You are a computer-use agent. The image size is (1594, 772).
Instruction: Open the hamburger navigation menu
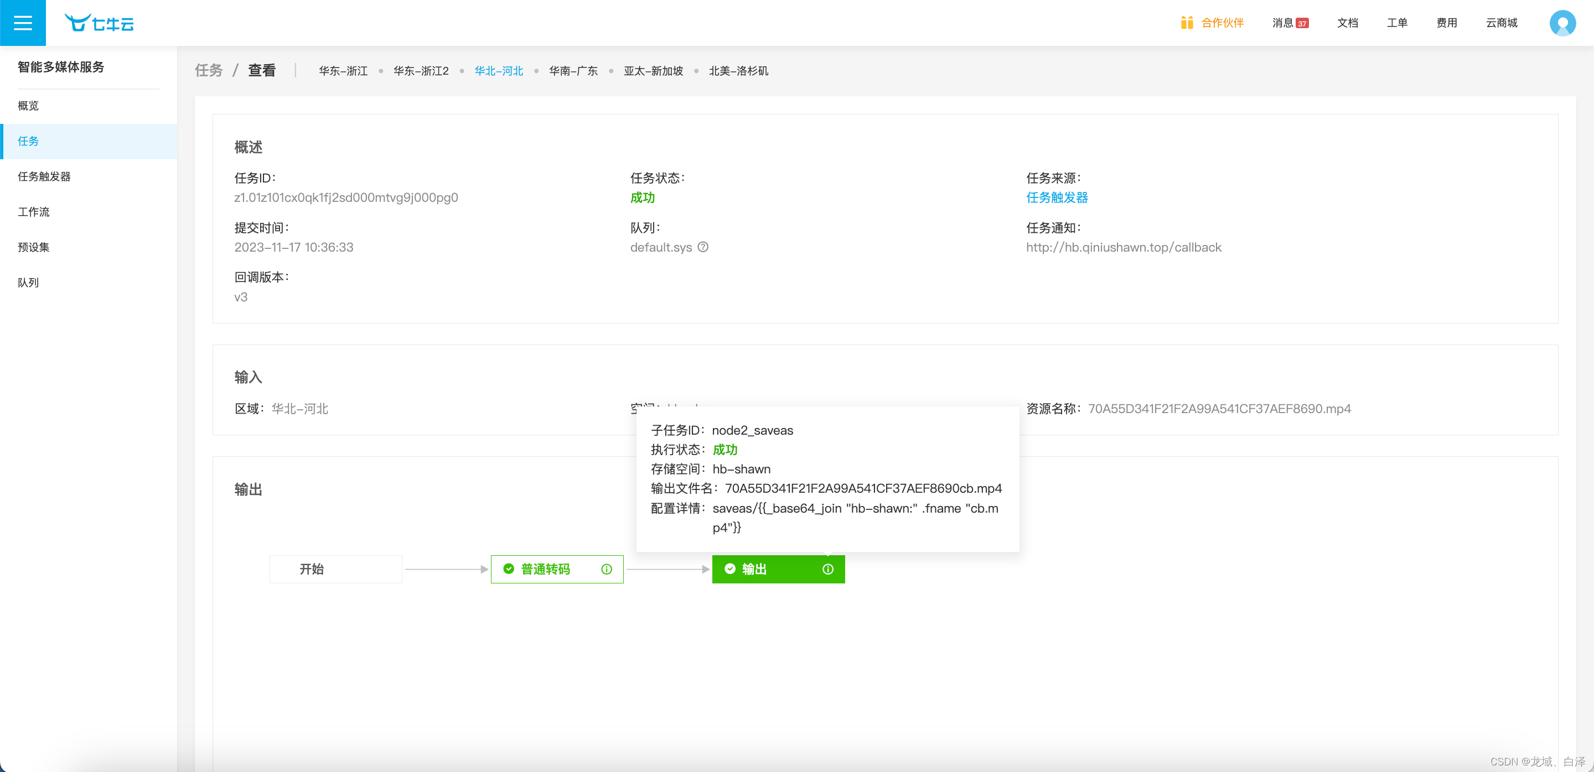click(23, 23)
